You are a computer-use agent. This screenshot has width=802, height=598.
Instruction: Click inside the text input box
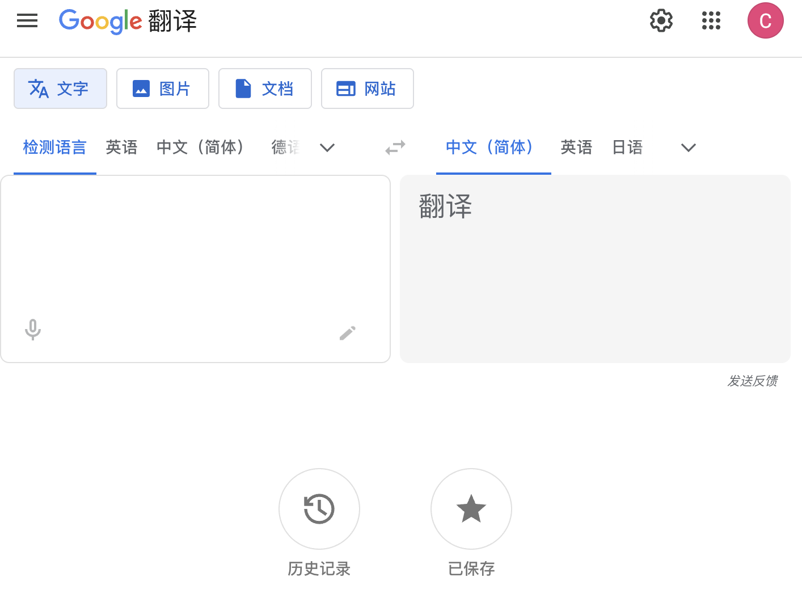coord(195,244)
